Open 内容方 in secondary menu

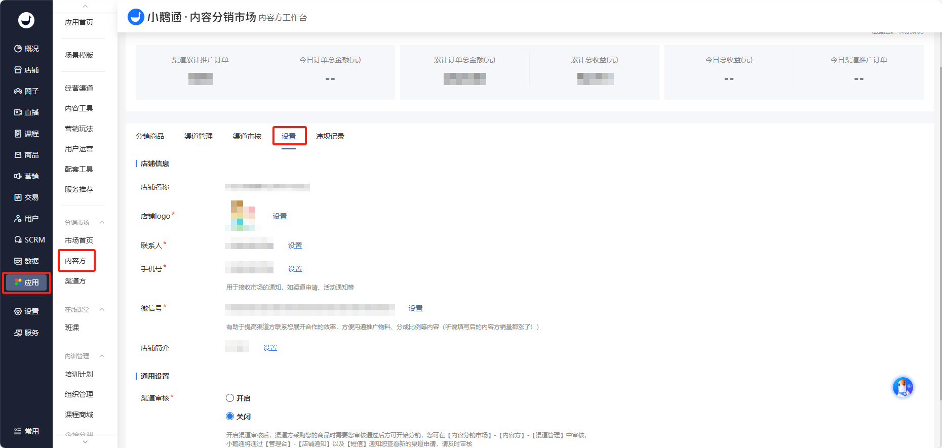75,261
